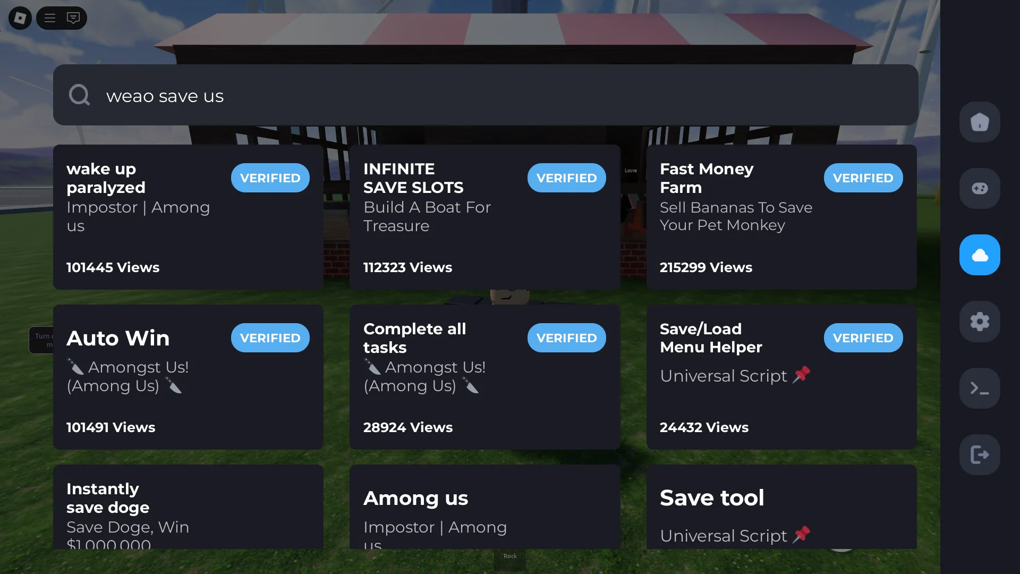Open the 'INFINITE SAVE SLOTS' script card
This screenshot has width=1020, height=574.
click(x=484, y=217)
